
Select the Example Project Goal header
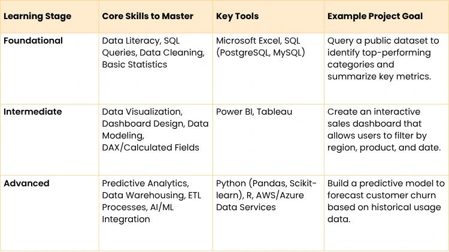[x=375, y=16]
